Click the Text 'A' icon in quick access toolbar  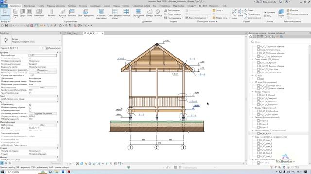pyautogui.click(x=55, y=26)
